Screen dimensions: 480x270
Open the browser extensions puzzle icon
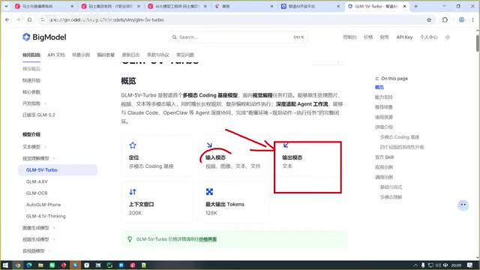click(445, 19)
